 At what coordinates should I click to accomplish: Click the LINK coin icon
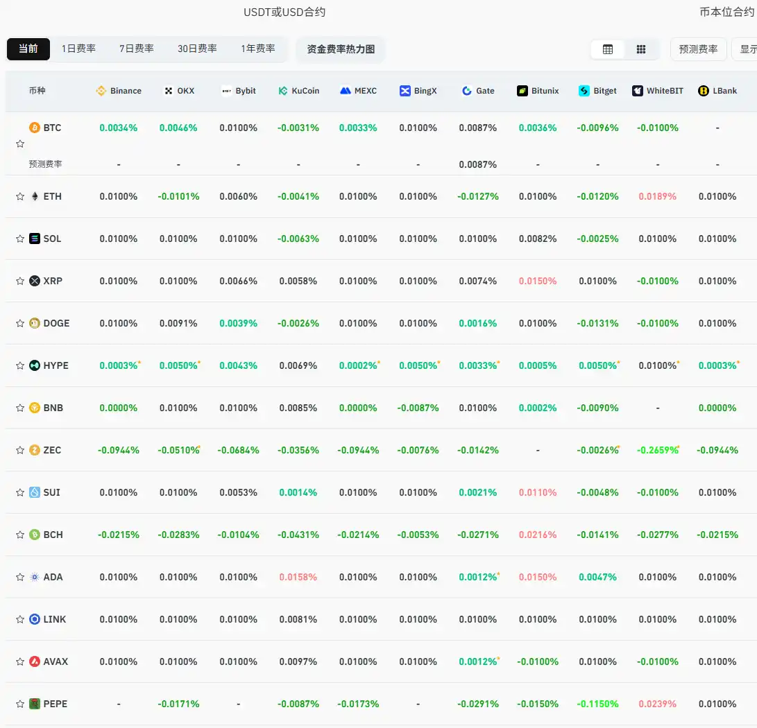pyautogui.click(x=35, y=619)
